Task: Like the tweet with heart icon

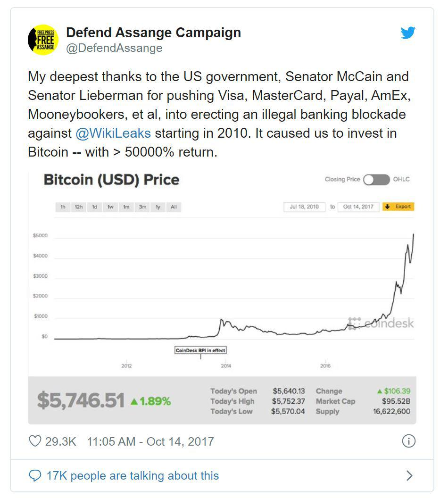Action: [x=35, y=441]
